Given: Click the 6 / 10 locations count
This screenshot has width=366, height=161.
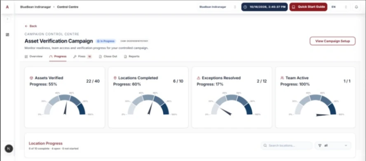Looking at the screenshot, I should tap(178, 81).
